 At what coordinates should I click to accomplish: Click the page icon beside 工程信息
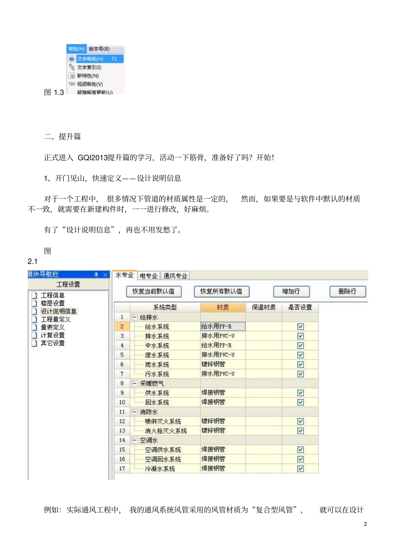coord(35,295)
